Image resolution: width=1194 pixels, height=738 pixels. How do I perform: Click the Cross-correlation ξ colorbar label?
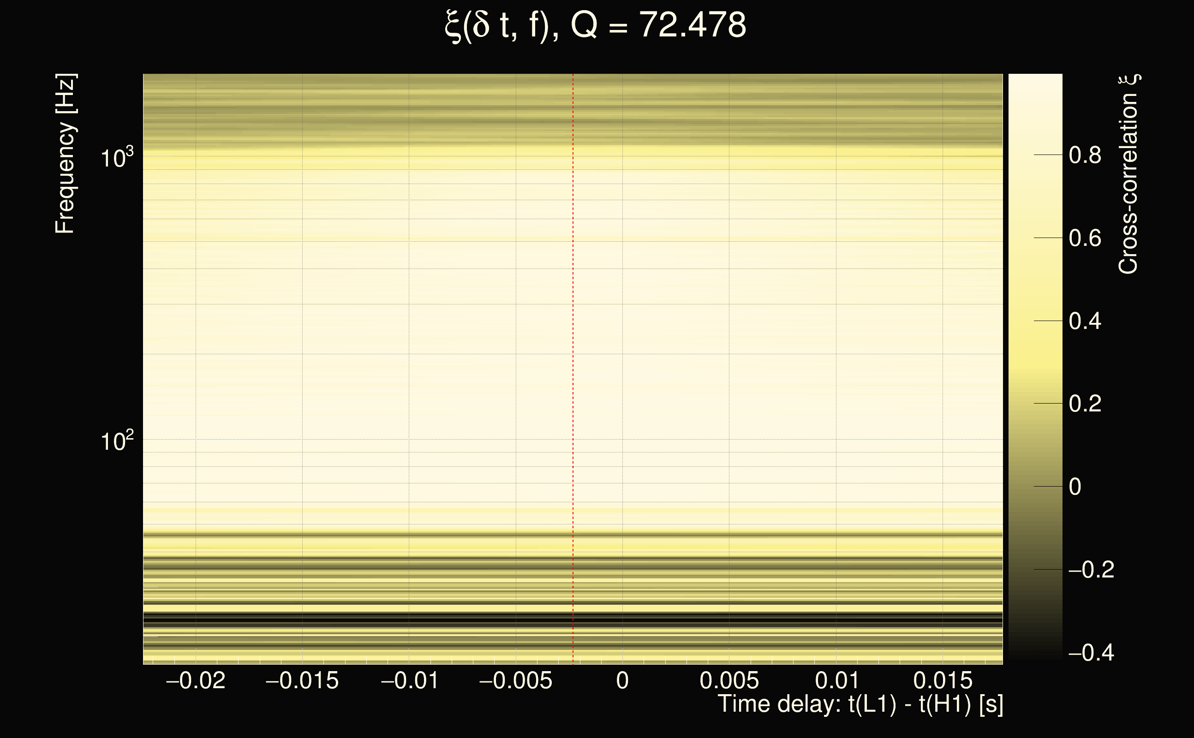[1128, 174]
